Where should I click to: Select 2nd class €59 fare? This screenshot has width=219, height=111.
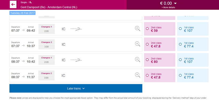tap(147, 29)
